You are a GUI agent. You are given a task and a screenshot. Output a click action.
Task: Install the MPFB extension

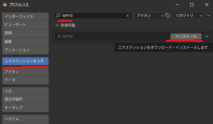(186, 36)
